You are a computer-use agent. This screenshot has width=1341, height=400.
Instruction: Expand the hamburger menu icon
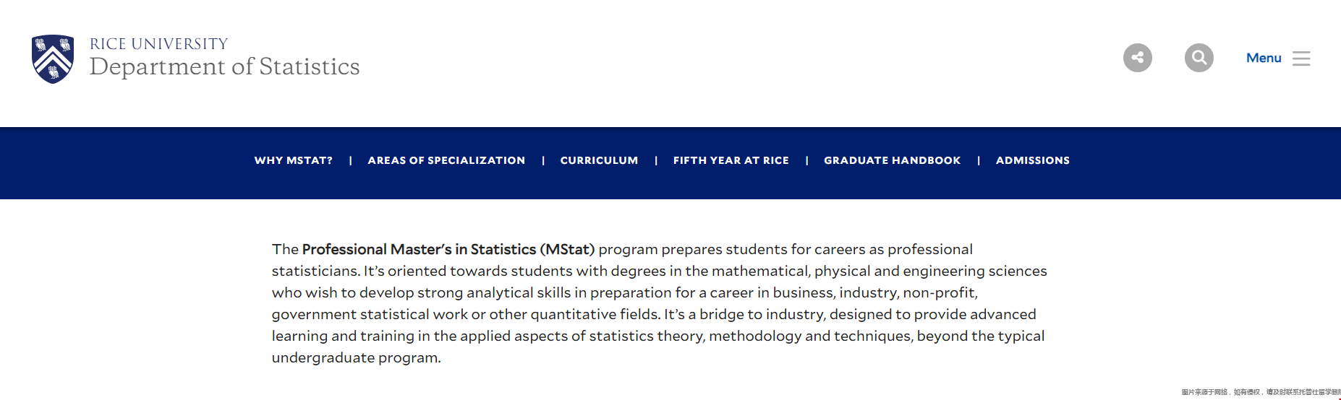point(1301,58)
